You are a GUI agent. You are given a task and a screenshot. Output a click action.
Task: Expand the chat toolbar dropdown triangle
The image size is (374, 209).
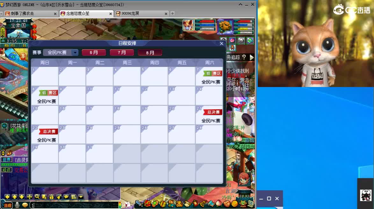81,197
